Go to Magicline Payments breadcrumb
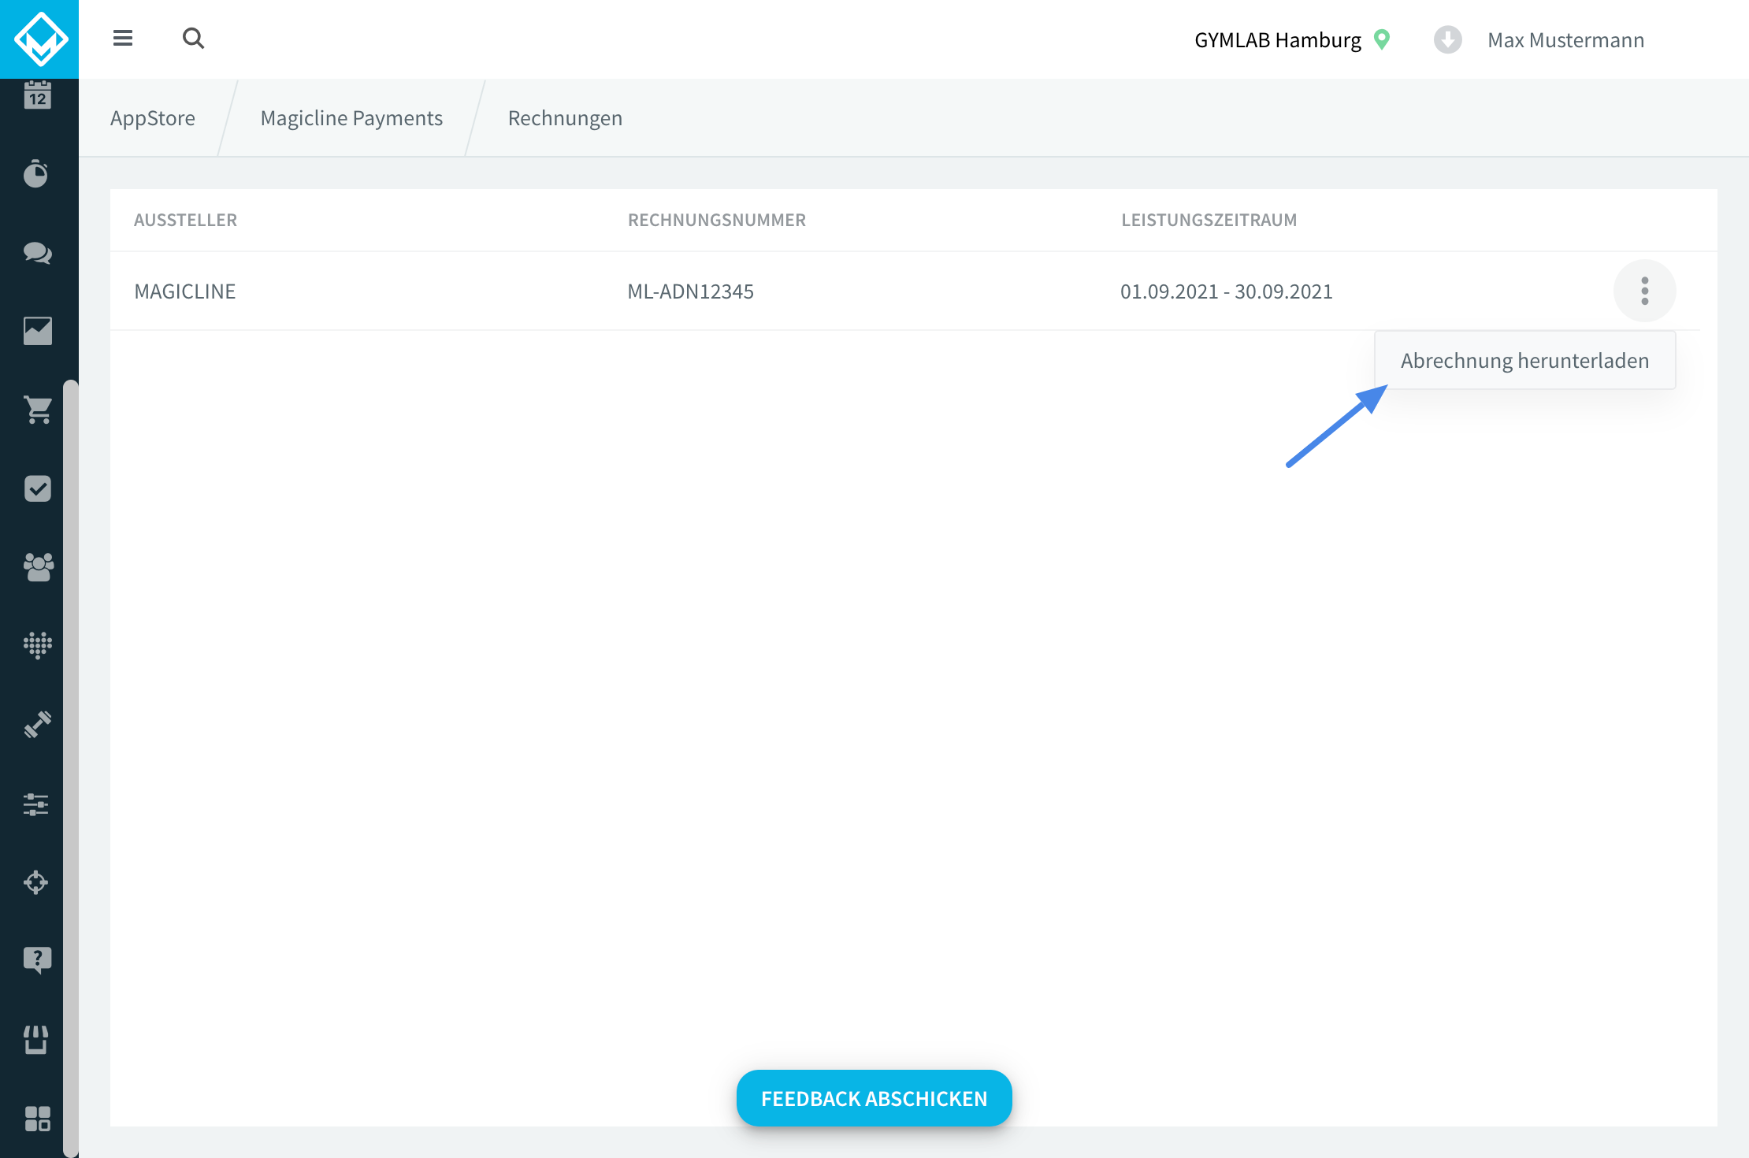The image size is (1749, 1158). pyautogui.click(x=351, y=117)
